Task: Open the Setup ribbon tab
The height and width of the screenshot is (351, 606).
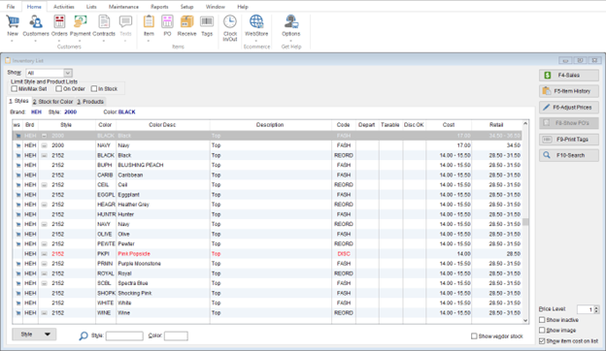Action: (186, 7)
